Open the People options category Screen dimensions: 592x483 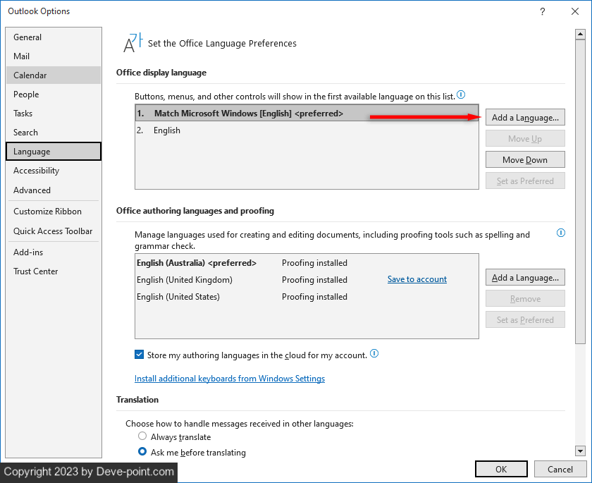coord(54,94)
